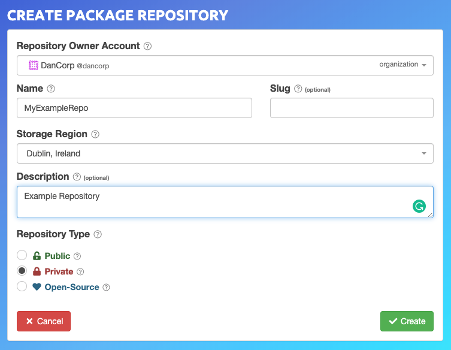
Task: Click the Cancel button
Action: 44,321
